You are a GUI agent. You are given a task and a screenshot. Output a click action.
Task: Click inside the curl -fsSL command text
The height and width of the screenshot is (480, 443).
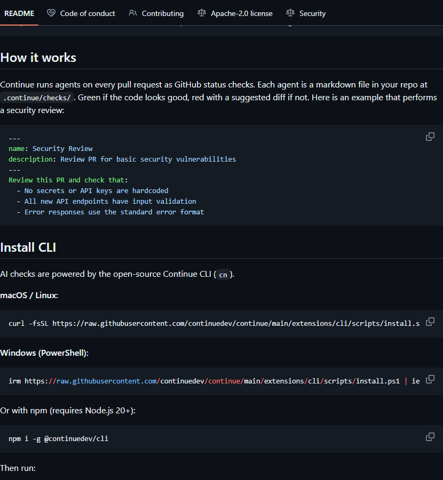pyautogui.click(x=213, y=323)
